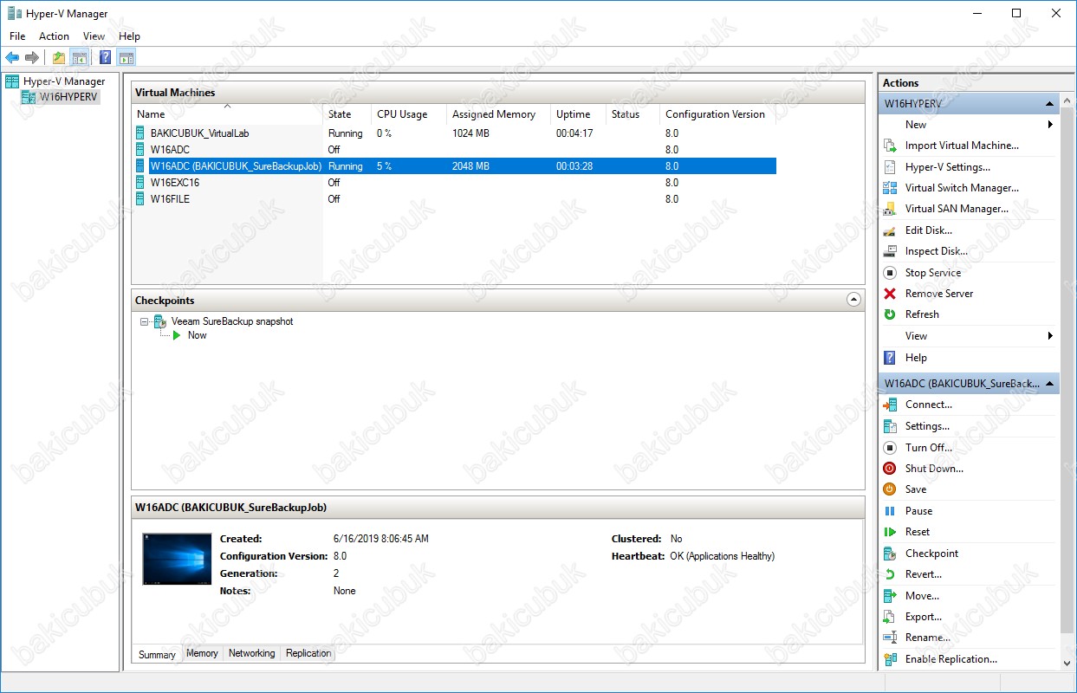Switch to the Replication tab
The height and width of the screenshot is (693, 1077).
click(x=308, y=653)
